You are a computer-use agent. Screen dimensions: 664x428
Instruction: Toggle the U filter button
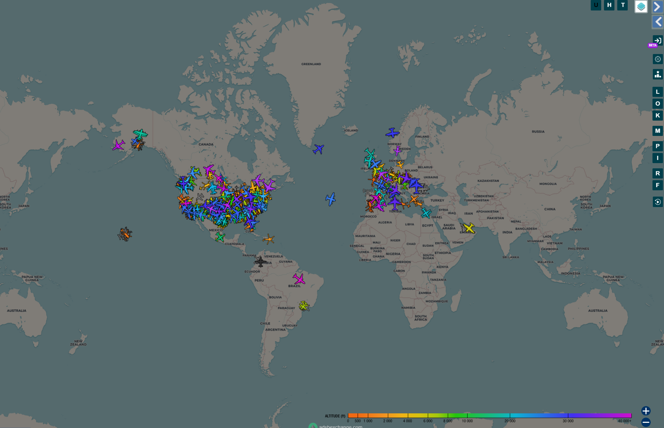coord(596,5)
